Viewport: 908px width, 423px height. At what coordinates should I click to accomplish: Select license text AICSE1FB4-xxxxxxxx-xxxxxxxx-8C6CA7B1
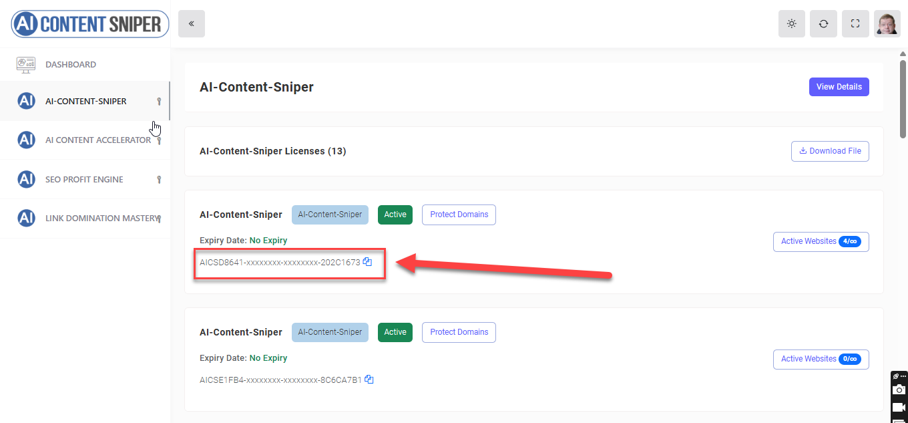pyautogui.click(x=280, y=380)
